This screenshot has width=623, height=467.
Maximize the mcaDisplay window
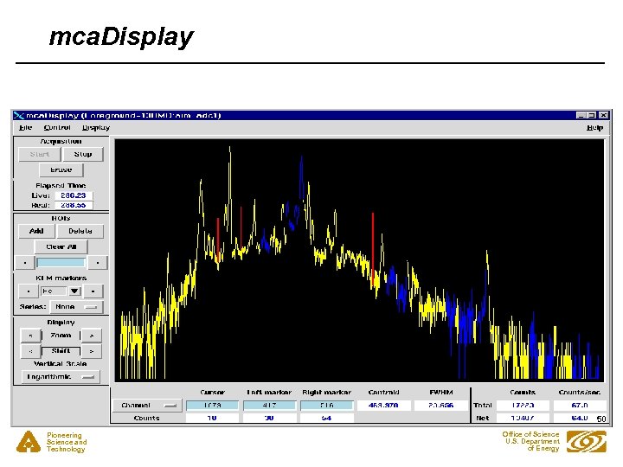[x=592, y=115]
